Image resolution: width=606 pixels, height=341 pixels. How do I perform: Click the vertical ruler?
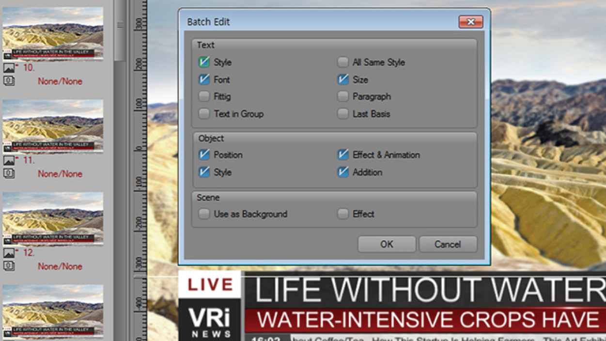[x=140, y=170]
